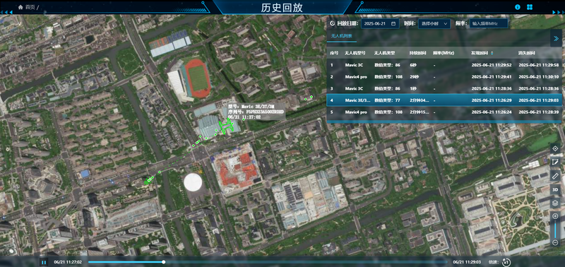Open the map layers switcher
565x267 pixels.
[x=555, y=203]
